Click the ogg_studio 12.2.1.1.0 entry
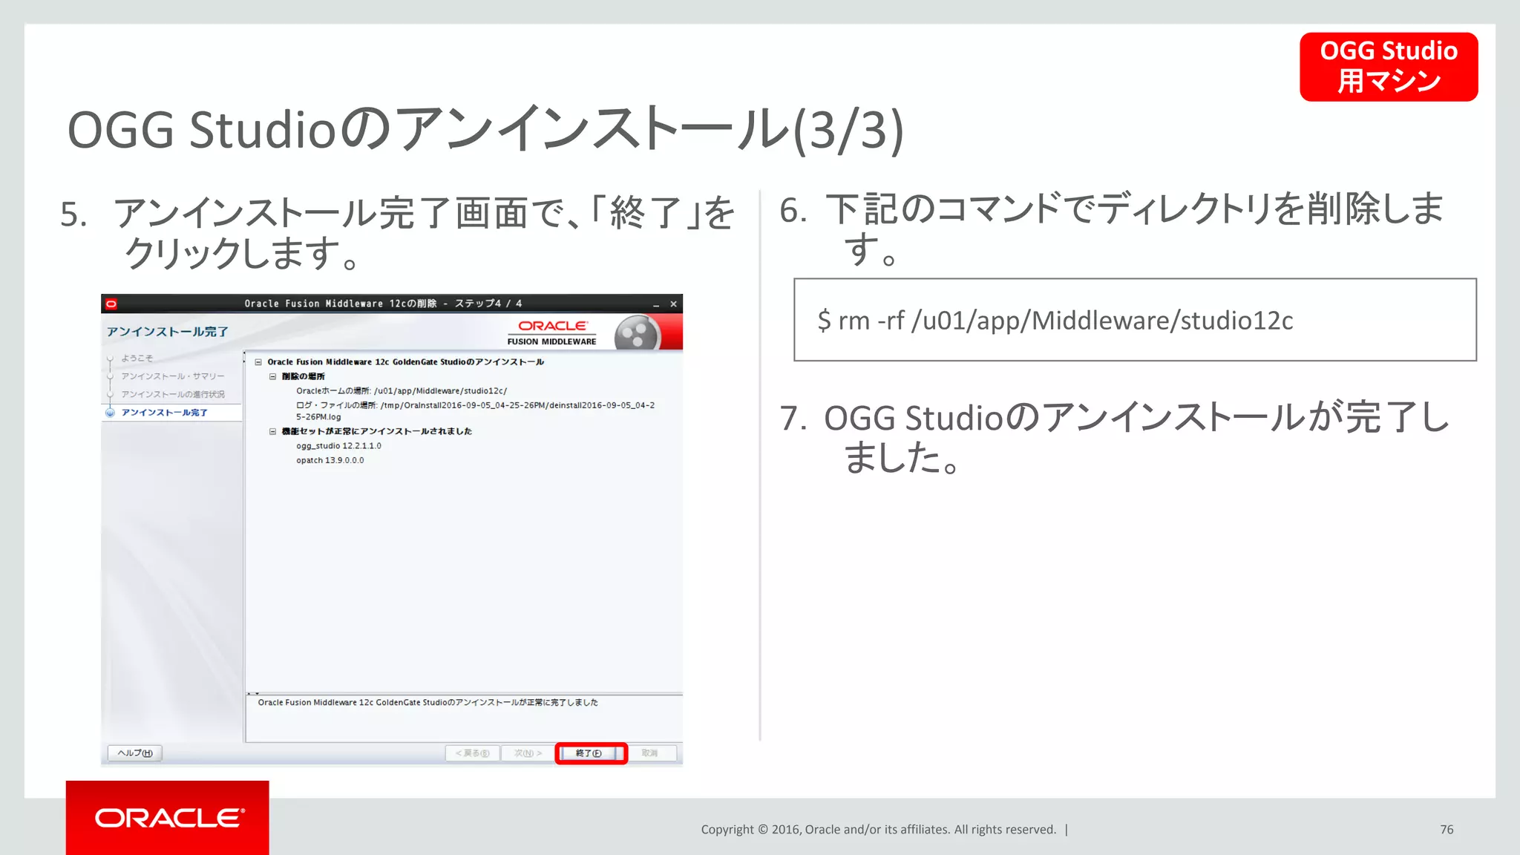The image size is (1520, 855). pyautogui.click(x=338, y=446)
